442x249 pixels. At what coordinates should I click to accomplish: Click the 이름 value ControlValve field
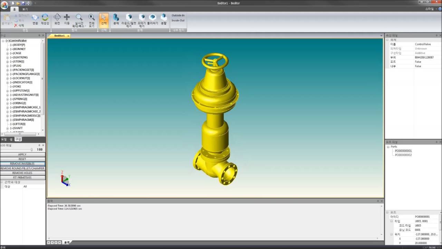(427, 44)
